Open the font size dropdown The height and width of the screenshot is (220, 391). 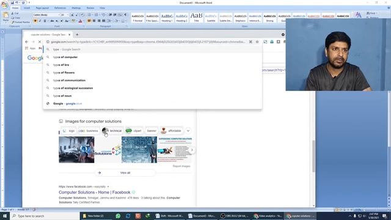click(x=68, y=15)
